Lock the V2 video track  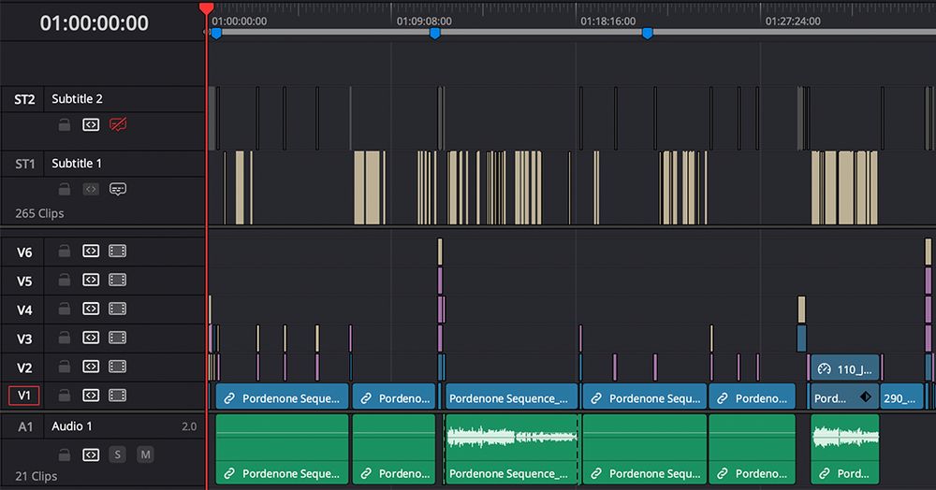coord(65,366)
